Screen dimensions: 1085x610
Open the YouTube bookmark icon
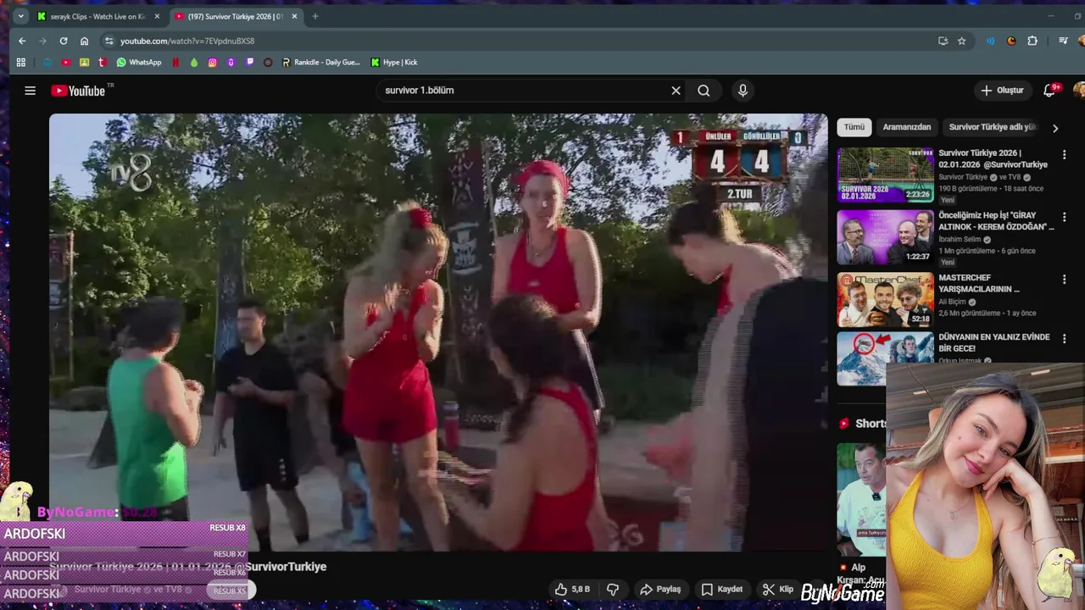[65, 62]
